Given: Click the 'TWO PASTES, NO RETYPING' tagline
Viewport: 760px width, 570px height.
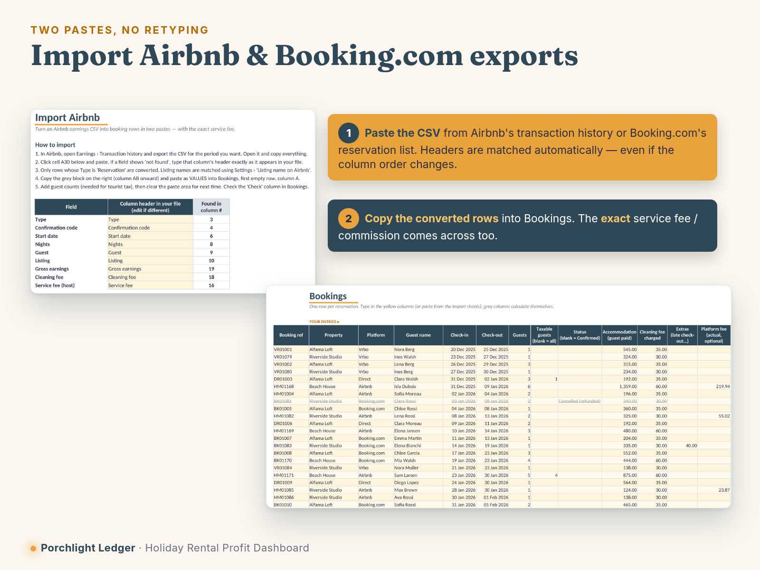Looking at the screenshot, I should pyautogui.click(x=120, y=30).
